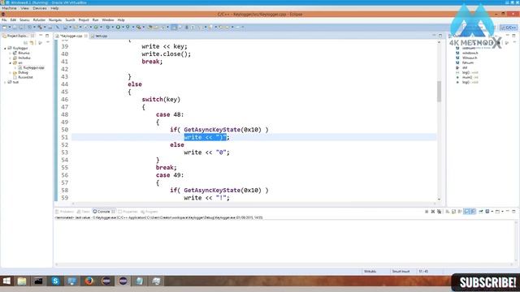Click the green Run toolbar button
Screen dimensions: 520x292
tap(118, 27)
